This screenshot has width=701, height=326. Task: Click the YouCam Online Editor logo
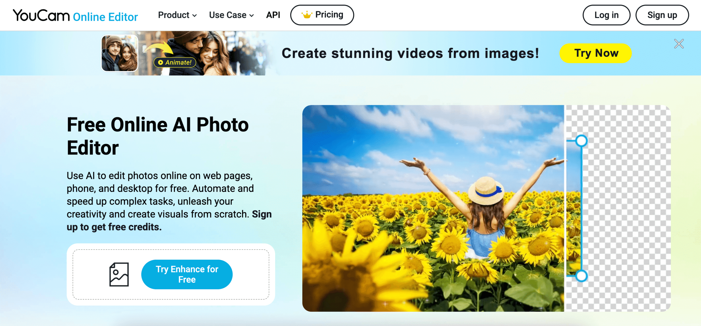coord(75,16)
